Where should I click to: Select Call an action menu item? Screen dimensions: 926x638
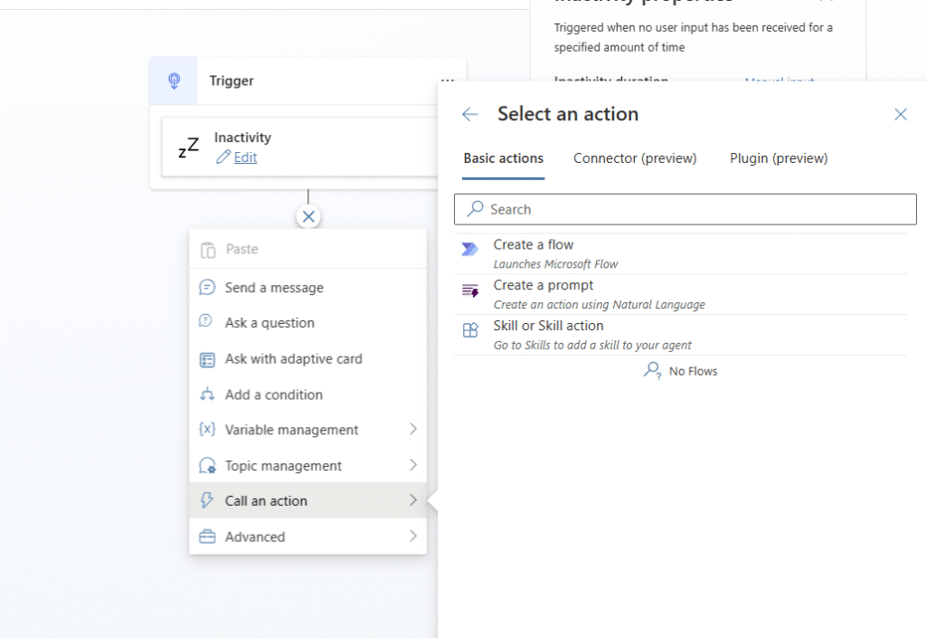point(307,501)
